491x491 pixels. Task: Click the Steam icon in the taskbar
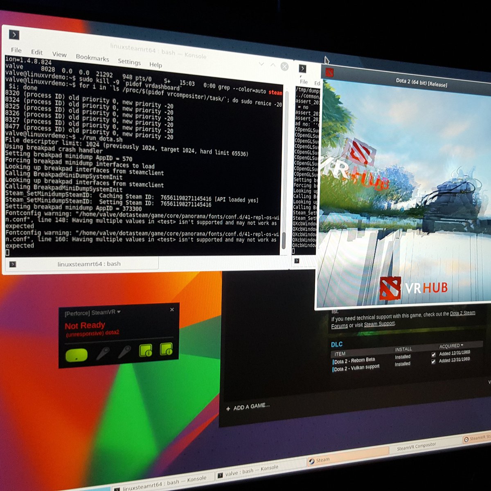312,461
